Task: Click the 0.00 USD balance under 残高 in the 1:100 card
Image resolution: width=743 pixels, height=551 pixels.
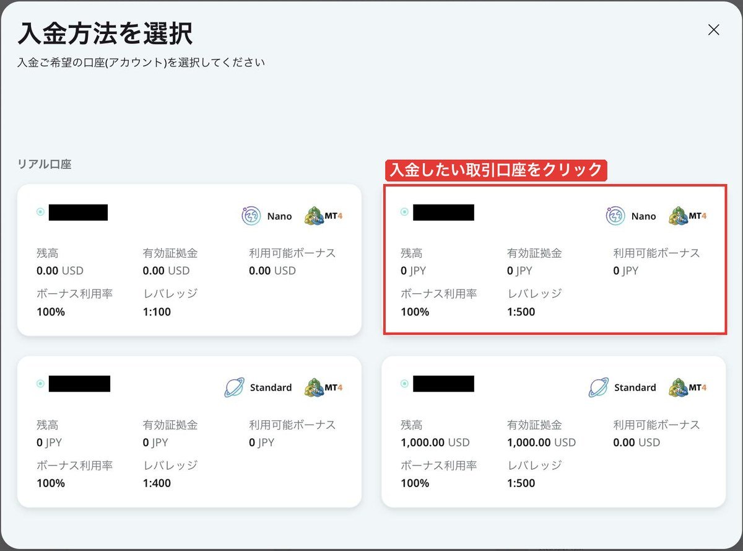Action: pyautogui.click(x=60, y=271)
